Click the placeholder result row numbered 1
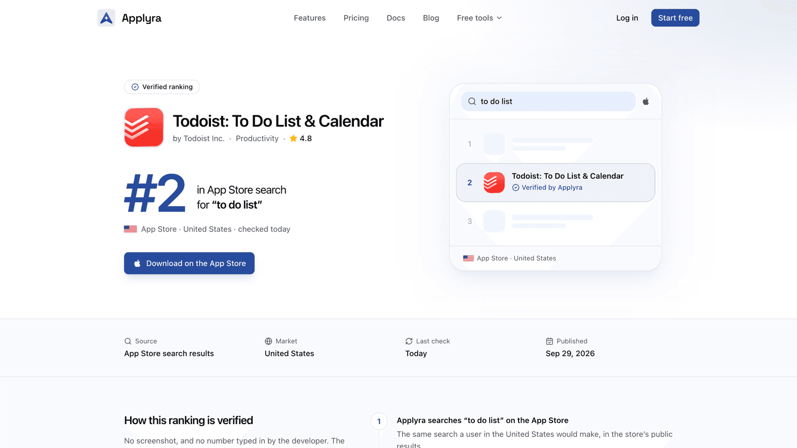Screen dimensions: 797x448 point(555,144)
